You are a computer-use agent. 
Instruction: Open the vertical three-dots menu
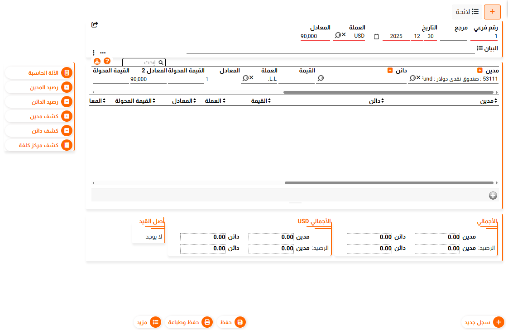tap(93, 53)
